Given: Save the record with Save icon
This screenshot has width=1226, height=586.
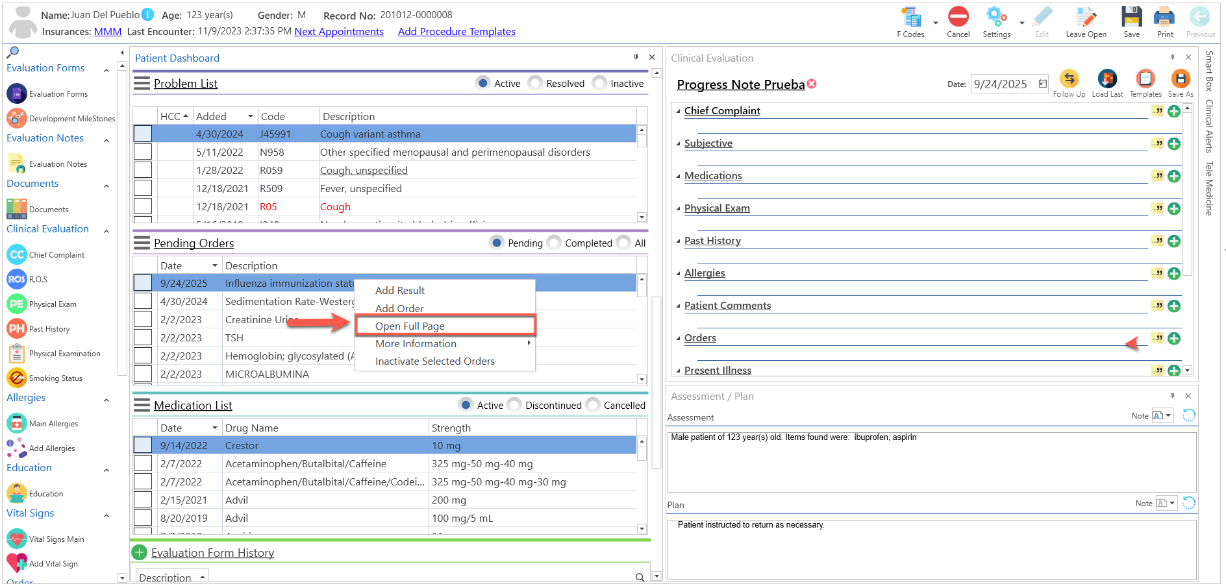Looking at the screenshot, I should click(1132, 17).
